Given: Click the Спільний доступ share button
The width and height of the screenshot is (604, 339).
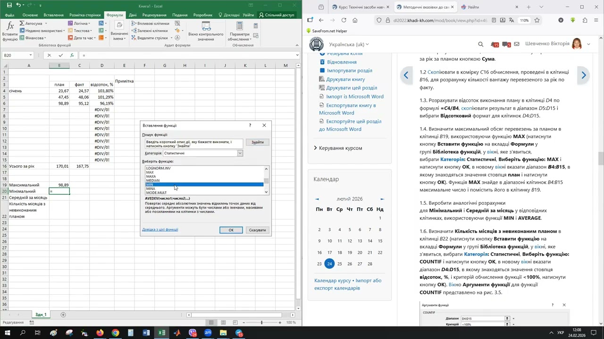Looking at the screenshot, I should (276, 15).
